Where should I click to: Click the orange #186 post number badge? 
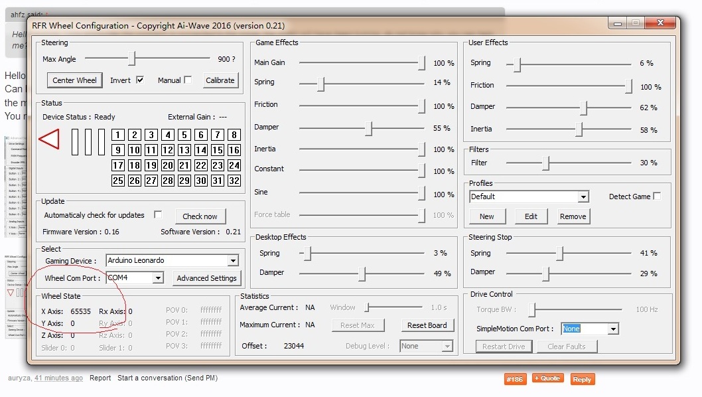(514, 379)
